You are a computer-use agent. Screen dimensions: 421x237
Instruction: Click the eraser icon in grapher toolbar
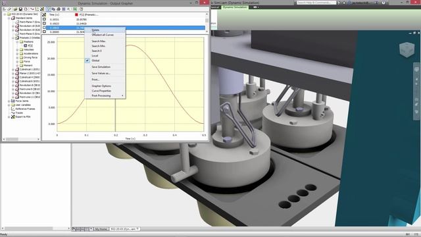coord(9,9)
